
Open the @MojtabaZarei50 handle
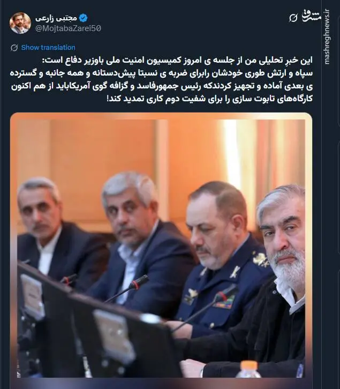click(x=68, y=28)
